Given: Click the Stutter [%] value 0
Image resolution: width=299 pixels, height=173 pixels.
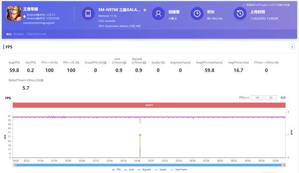Looking at the screenshot, I should coord(158,70).
